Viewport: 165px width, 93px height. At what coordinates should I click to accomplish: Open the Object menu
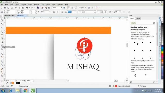[x=23, y=5]
